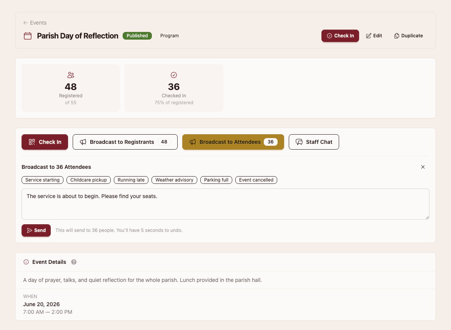Click the June 20, 2026 date
Screen dimensions: 451x330
[42, 304]
